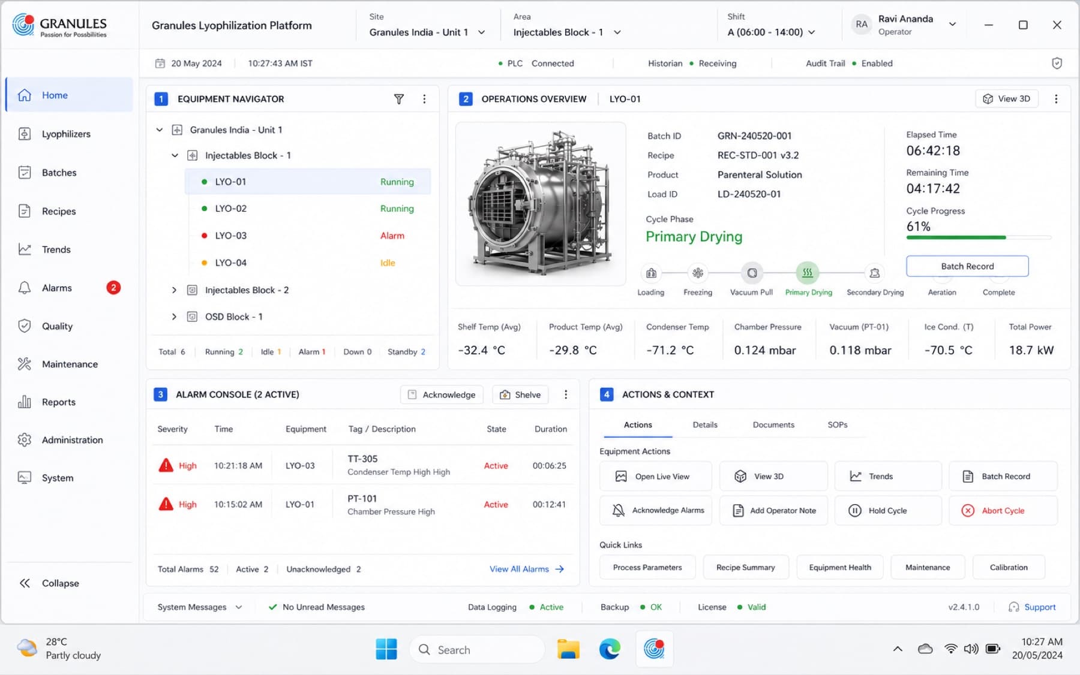Select LYO-03 in the equipment tree
1080x675 pixels.
click(x=308, y=236)
